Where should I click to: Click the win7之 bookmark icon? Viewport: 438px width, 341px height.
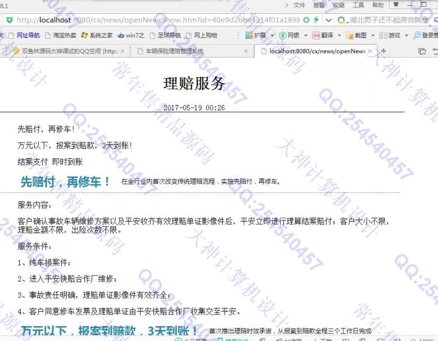point(121,36)
